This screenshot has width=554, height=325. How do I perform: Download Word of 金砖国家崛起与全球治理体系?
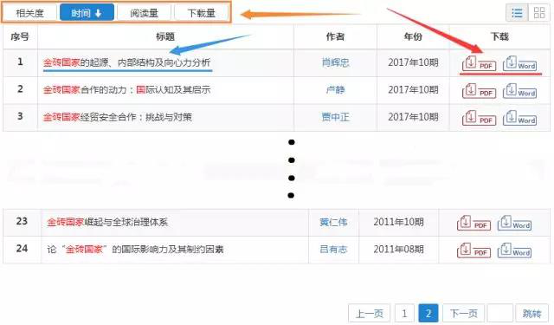(x=514, y=223)
